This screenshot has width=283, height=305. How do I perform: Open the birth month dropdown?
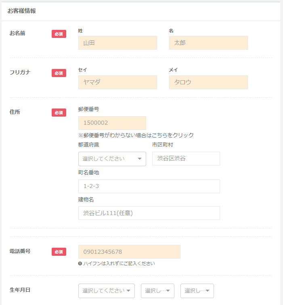pos(157,291)
